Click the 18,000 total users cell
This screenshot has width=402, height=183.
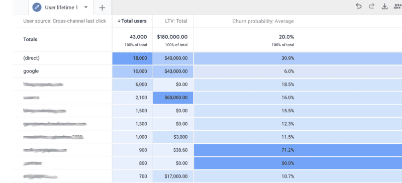point(132,58)
